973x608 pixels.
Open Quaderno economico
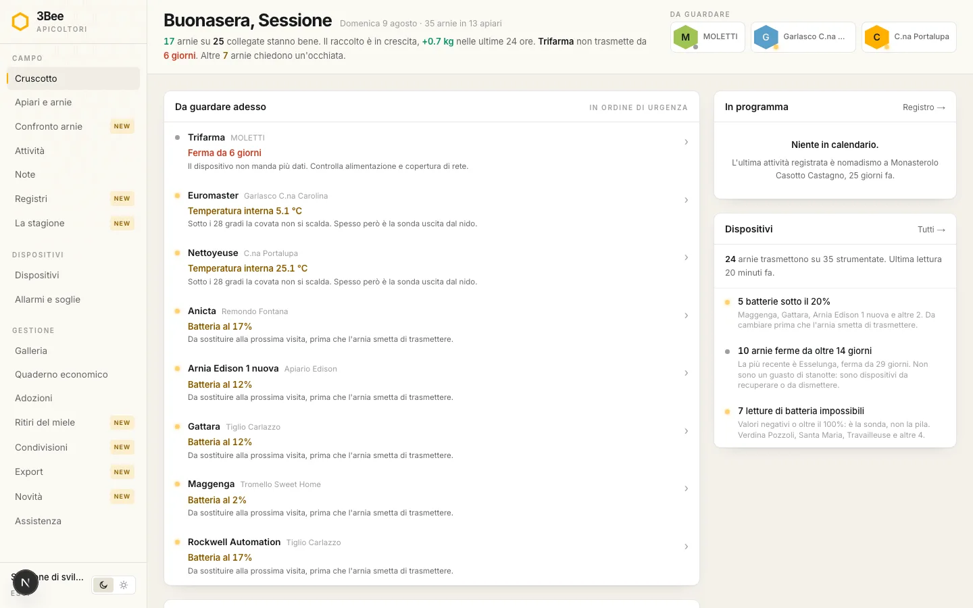pyautogui.click(x=73, y=374)
